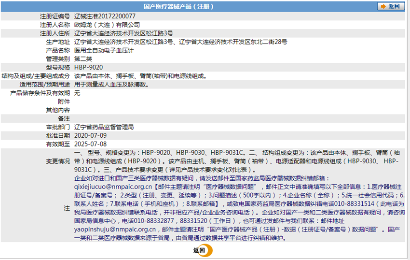Click the 结构及组成 composition description text
Screen dimensions: 410x260
[x=141, y=76]
